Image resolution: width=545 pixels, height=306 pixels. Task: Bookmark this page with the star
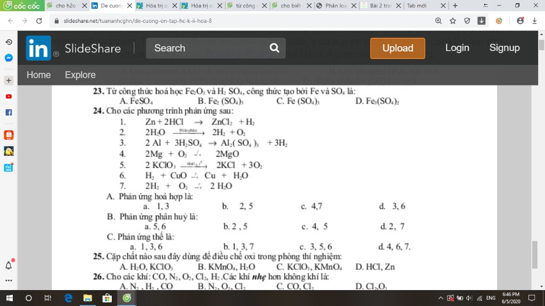452,21
